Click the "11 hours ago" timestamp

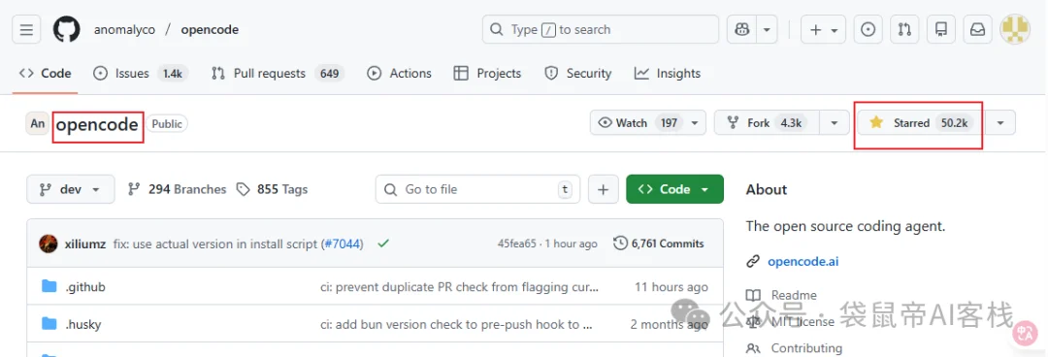671,287
